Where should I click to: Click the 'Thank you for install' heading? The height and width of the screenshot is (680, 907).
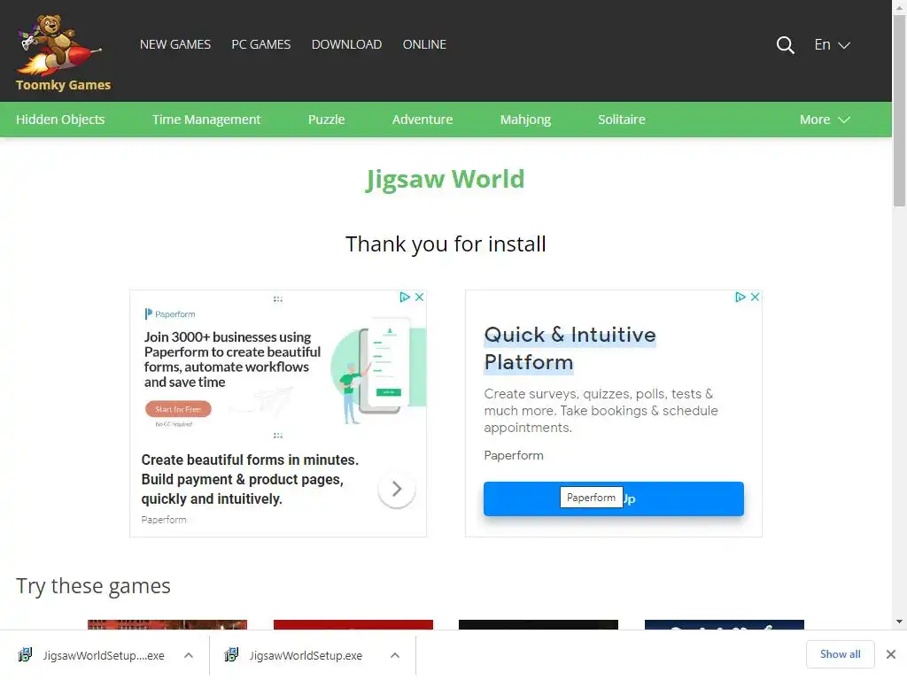pos(446,244)
